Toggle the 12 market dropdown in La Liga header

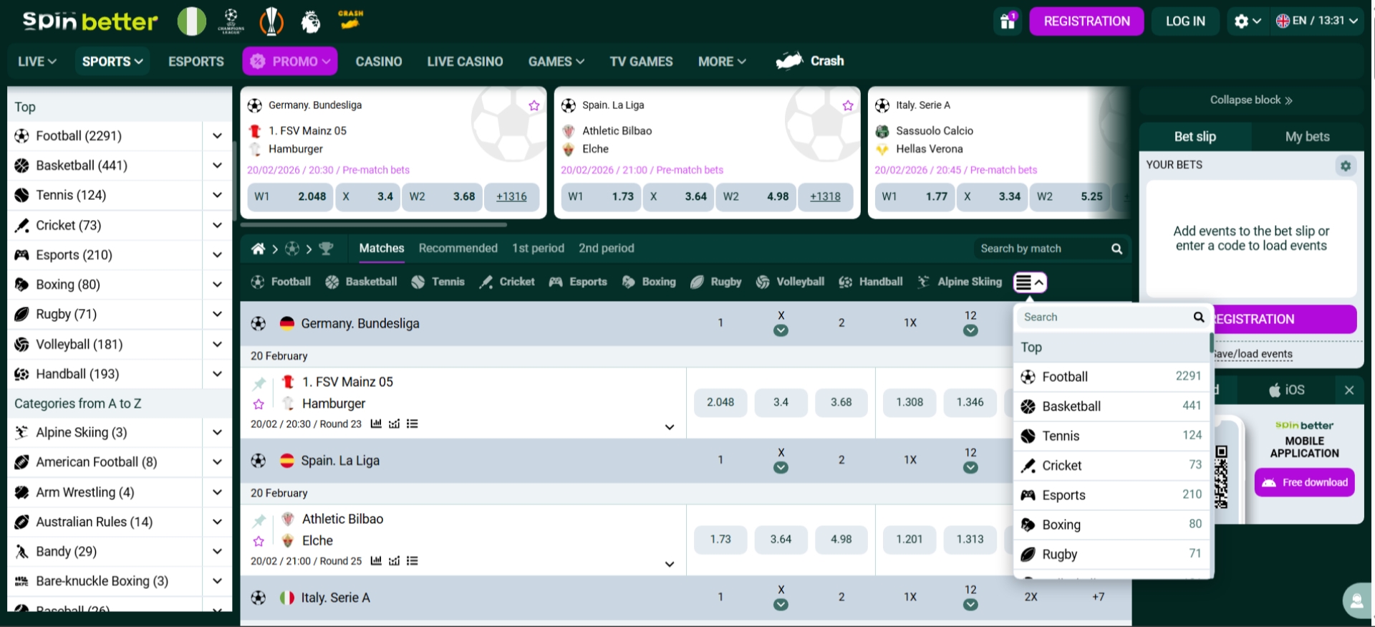click(970, 467)
